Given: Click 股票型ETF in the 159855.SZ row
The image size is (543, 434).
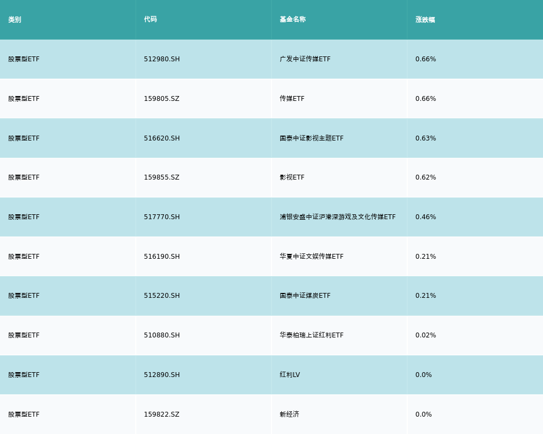Looking at the screenshot, I should (x=24, y=177).
